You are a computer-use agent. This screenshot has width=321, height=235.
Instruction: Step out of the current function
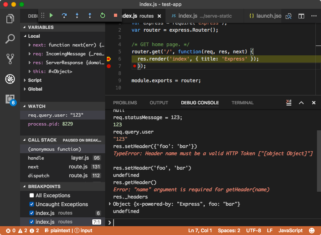[89, 15]
